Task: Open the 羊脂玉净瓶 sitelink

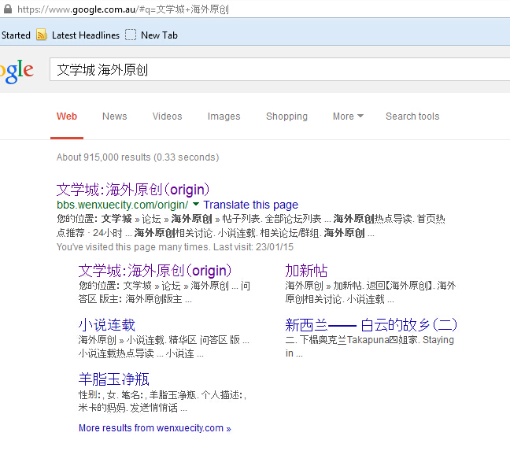Action: coord(113,379)
